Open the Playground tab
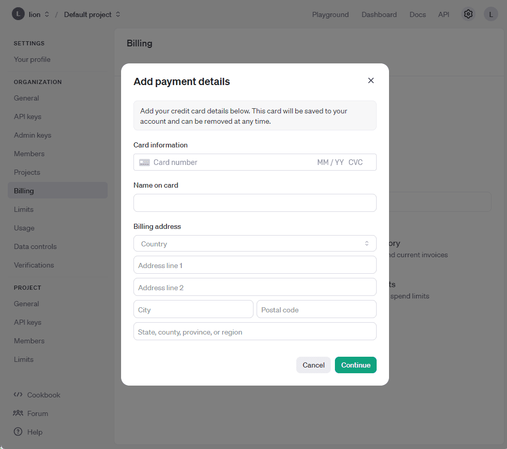This screenshot has width=507, height=449. [330, 14]
